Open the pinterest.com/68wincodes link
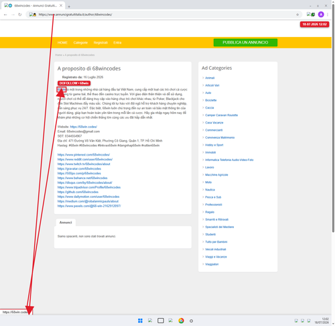The image size is (335, 326). (84, 155)
